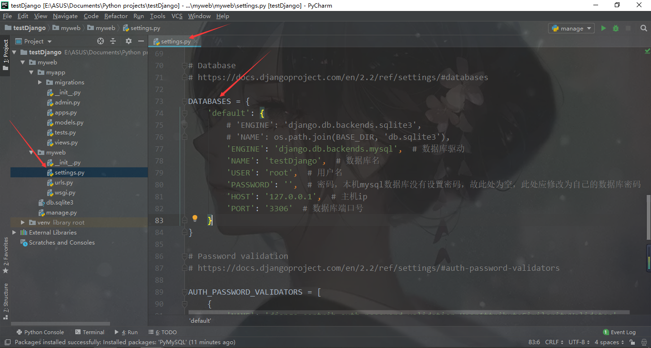The height and width of the screenshot is (348, 651).
Task: Open the Event Log tool window
Action: 619,332
